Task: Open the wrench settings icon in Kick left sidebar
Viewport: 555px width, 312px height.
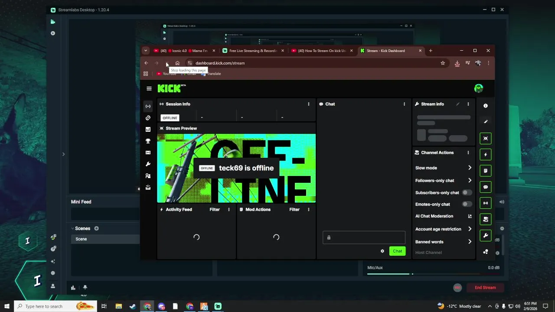Action: click(x=148, y=164)
